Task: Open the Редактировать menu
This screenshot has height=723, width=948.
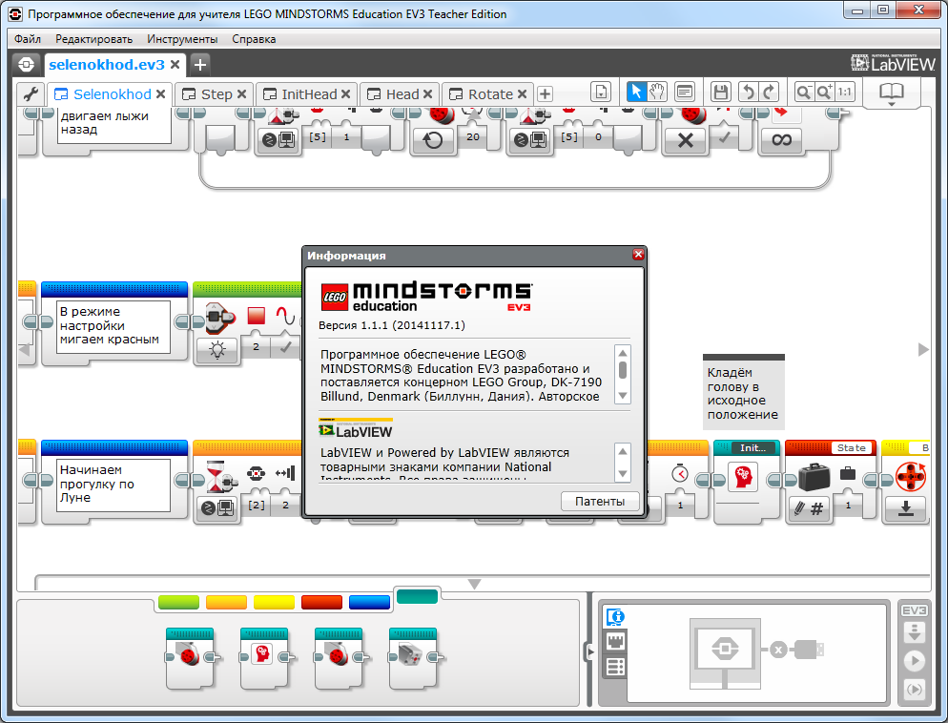Action: point(93,39)
